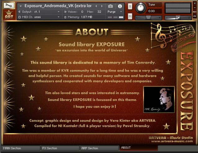Open the Output st. 1 dropdown

[39, 12]
